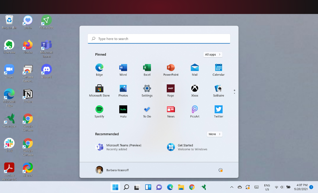Open Microsoft Teams (Preview) recommendation
Screen dimensions: 318x193
coord(118,147)
